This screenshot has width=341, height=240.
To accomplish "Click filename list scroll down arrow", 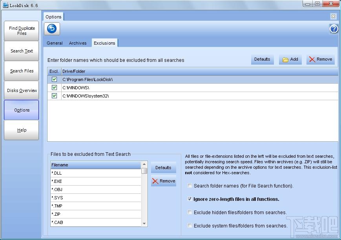I will pos(144,224).
